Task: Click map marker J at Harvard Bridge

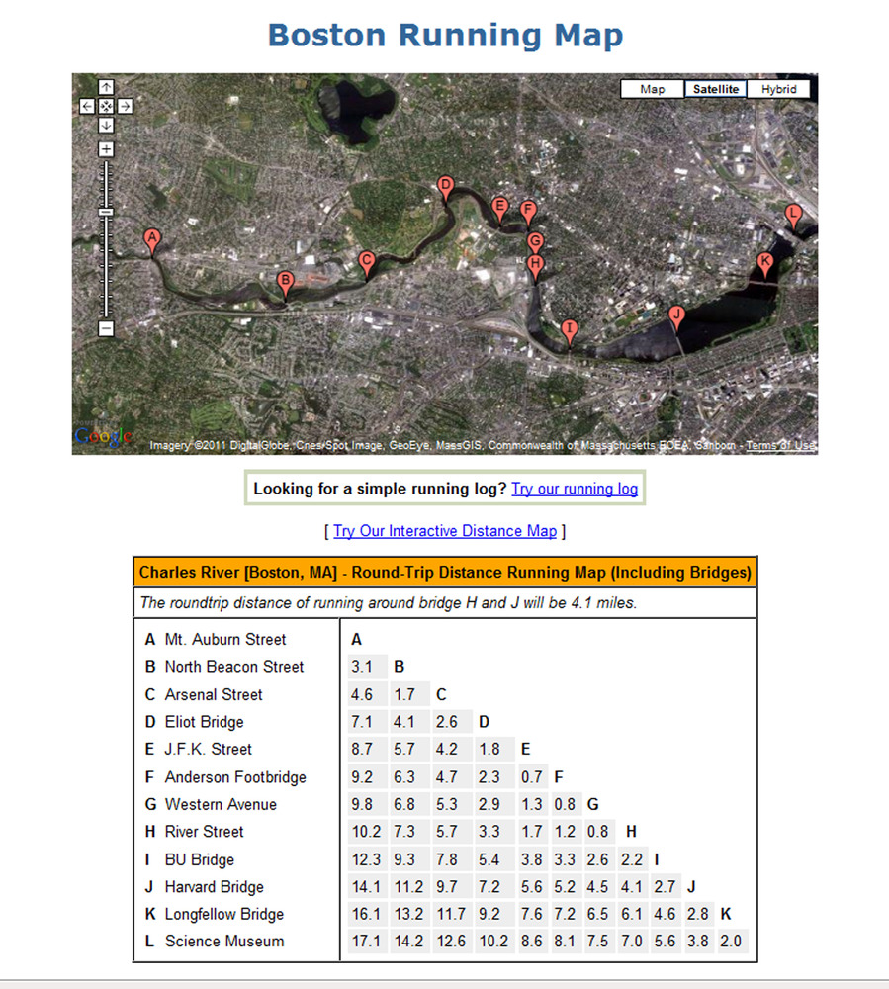Action: pyautogui.click(x=676, y=315)
